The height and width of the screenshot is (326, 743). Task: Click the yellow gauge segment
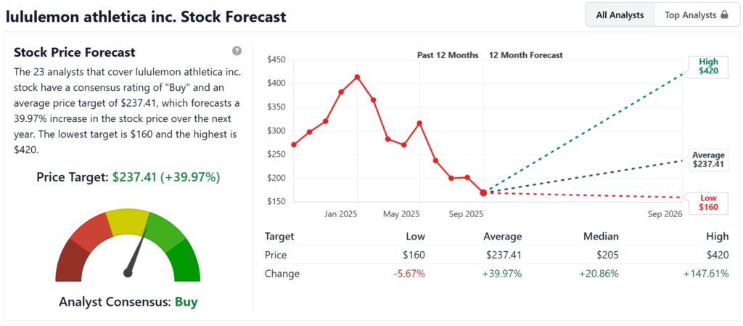(x=126, y=221)
